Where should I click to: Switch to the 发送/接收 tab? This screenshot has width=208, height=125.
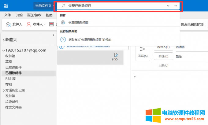[x=34, y=15]
